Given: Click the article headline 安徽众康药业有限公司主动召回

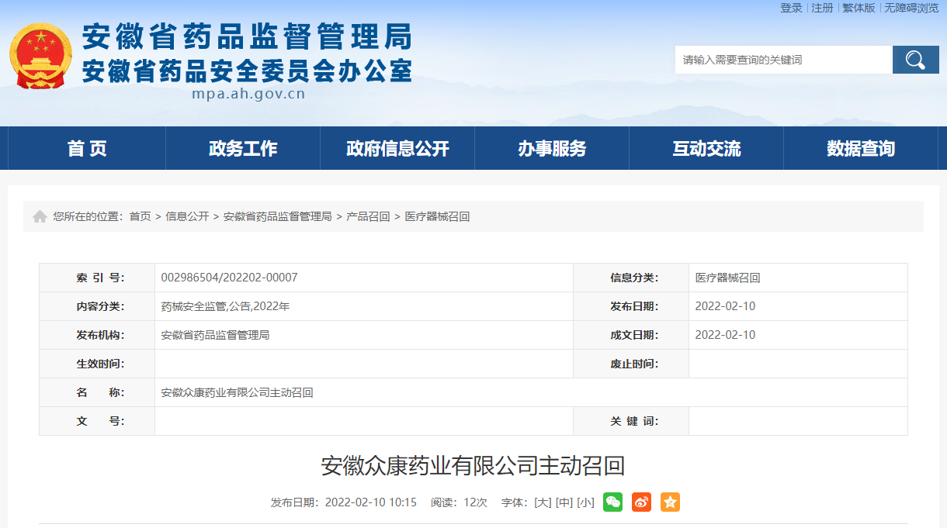Looking at the screenshot, I should pos(473,465).
